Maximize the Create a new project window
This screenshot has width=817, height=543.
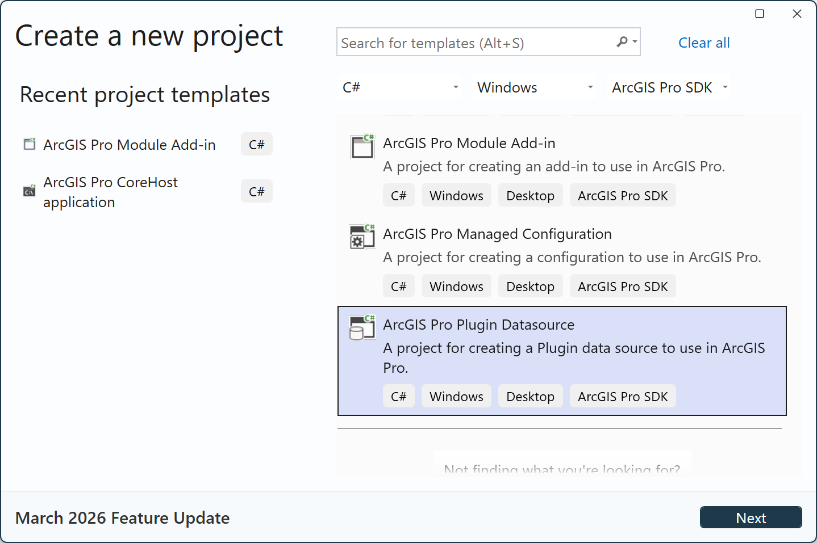coord(760,14)
